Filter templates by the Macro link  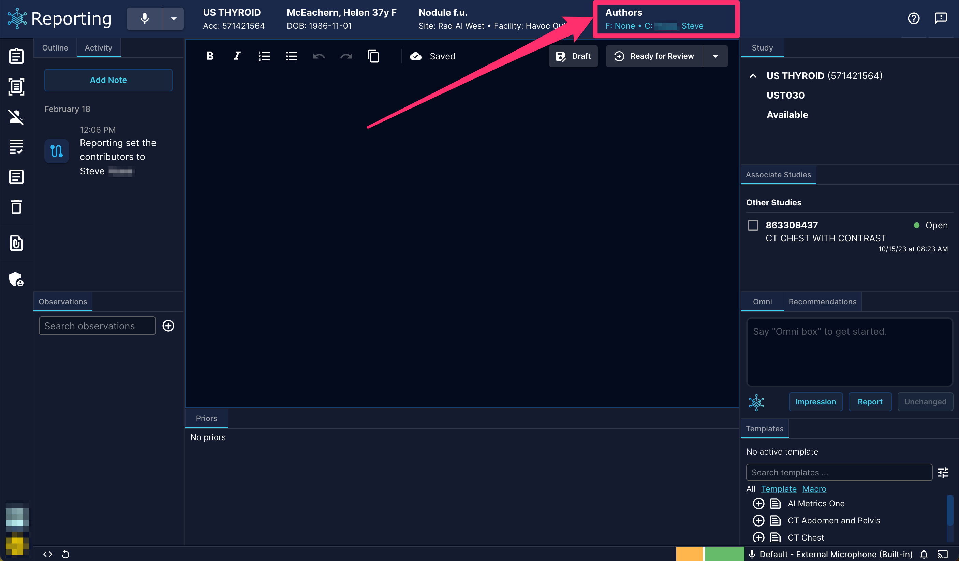[x=814, y=489]
